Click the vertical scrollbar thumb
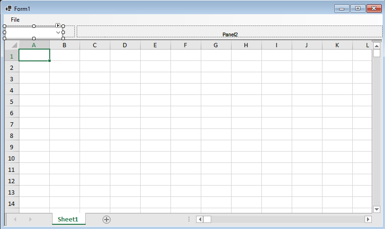The image size is (385, 229). coord(377,53)
